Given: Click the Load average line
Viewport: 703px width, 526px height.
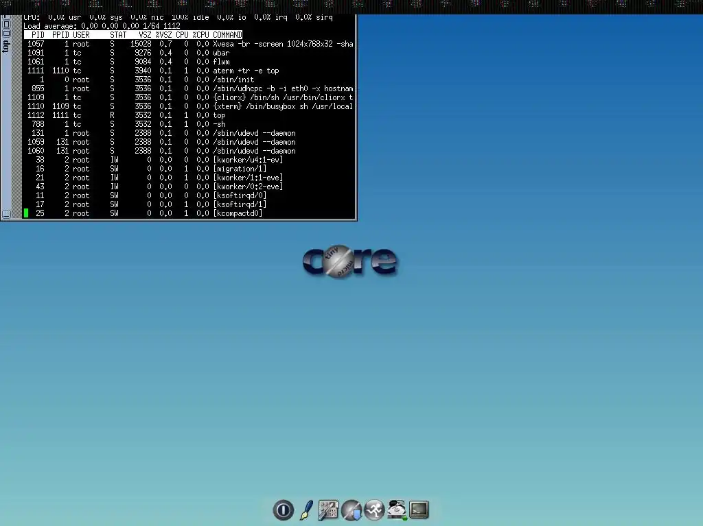Looking at the screenshot, I should (102, 26).
